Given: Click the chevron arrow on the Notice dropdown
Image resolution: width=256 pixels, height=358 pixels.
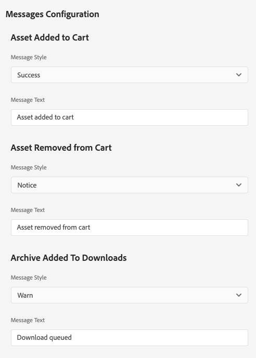Looking at the screenshot, I should tap(239, 185).
